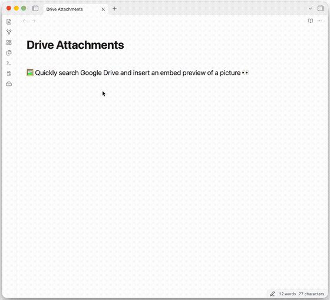Screen dimensions: 330x300
Task: Open the canvas grid icon
Action: [x=9, y=42]
